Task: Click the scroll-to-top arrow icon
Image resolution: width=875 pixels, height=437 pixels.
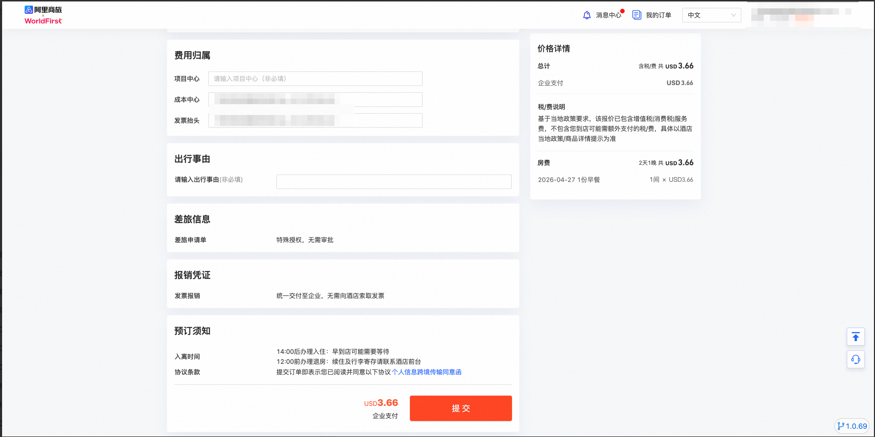Action: click(855, 336)
